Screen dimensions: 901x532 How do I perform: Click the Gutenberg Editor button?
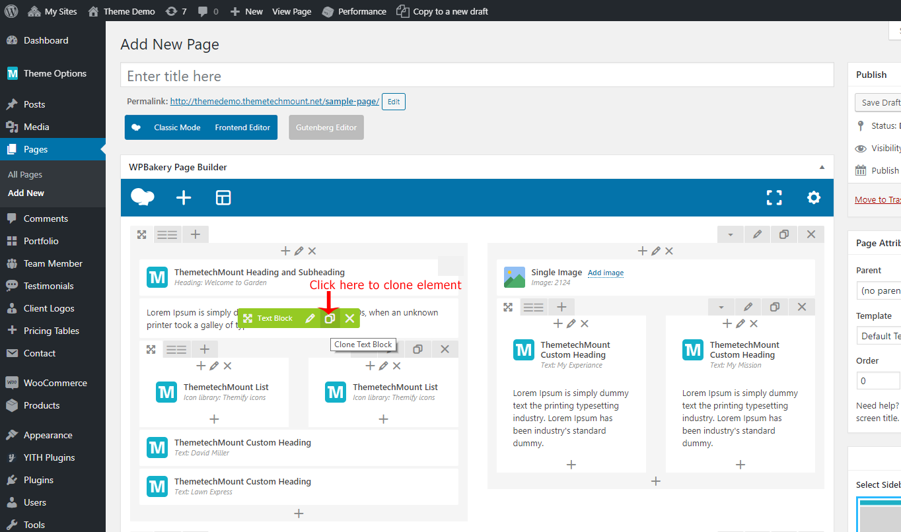click(326, 127)
